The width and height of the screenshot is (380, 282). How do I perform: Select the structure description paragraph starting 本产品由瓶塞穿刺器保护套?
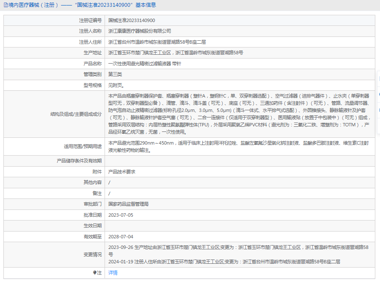(239, 114)
